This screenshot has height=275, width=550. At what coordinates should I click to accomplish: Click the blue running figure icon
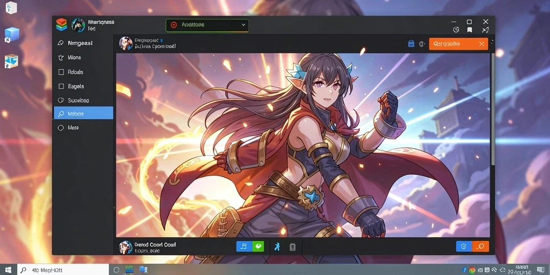(x=277, y=247)
